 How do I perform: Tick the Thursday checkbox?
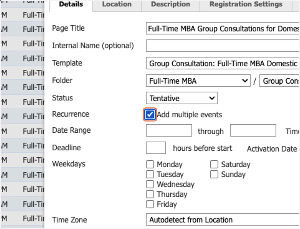(x=150, y=194)
